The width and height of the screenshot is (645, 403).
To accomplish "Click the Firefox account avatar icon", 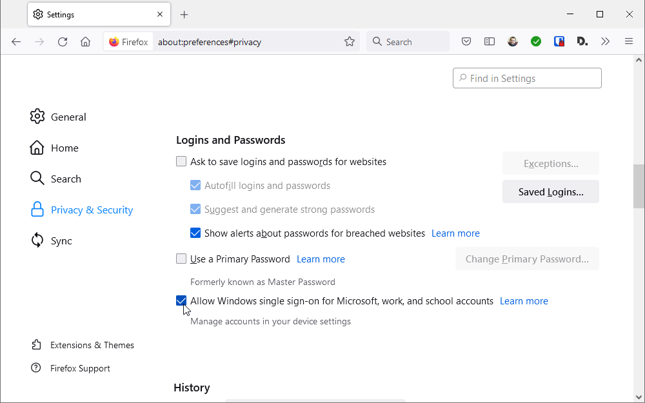I will 513,41.
